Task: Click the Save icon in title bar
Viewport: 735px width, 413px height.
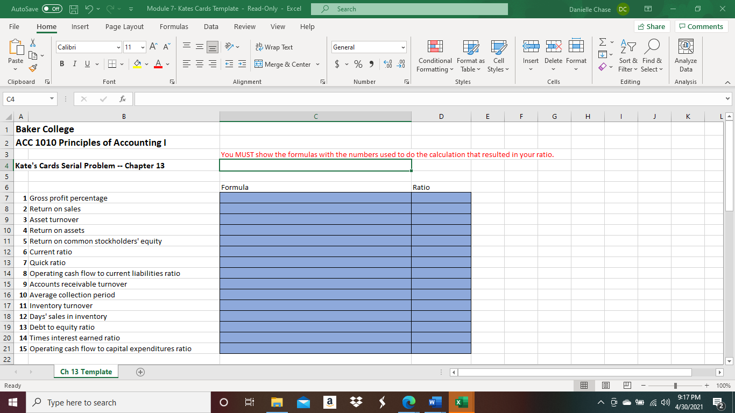Action: (74, 9)
